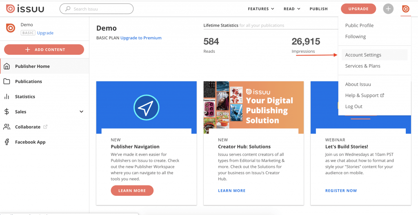Click the Statistics bar chart icon
The image size is (418, 215).
7,97
